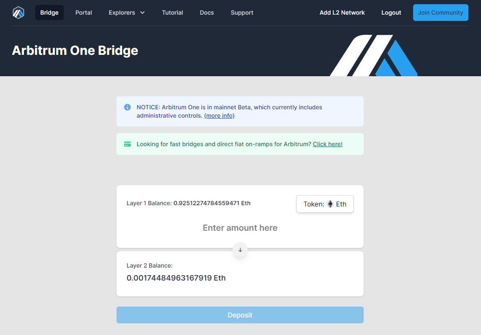The height and width of the screenshot is (335, 481).
Task: Follow the 'Click here!' fast bridges link
Action: pyautogui.click(x=328, y=144)
